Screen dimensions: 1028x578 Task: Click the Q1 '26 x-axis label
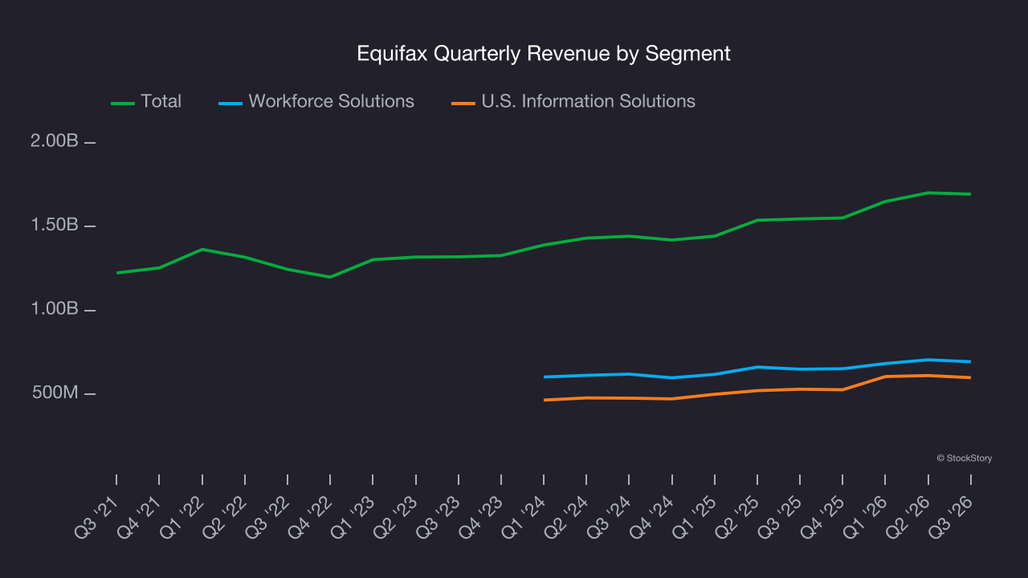[867, 516]
